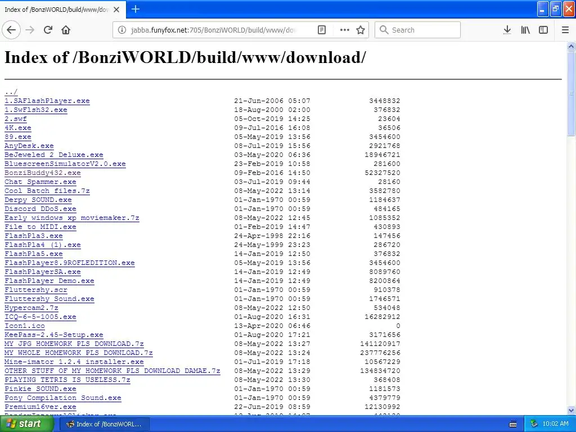The height and width of the screenshot is (432, 576).
Task: Click the forward navigation arrow
Action: tap(30, 30)
